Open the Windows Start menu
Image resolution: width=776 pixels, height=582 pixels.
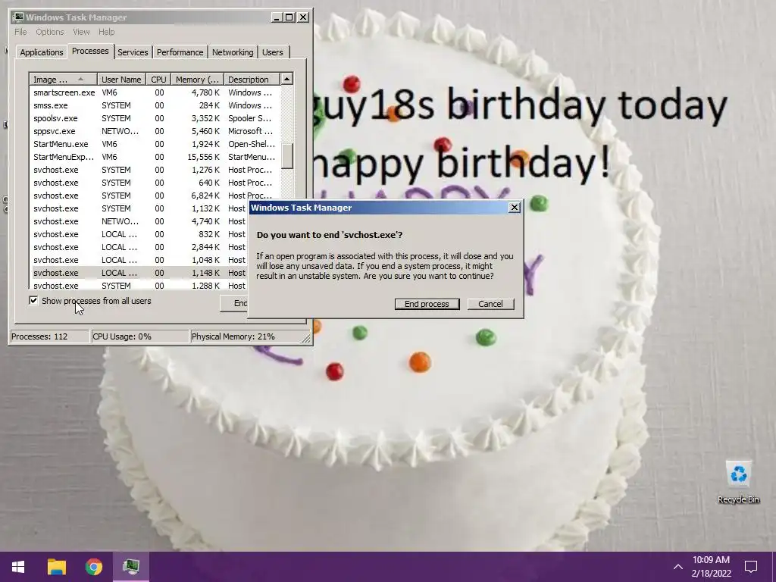point(18,567)
